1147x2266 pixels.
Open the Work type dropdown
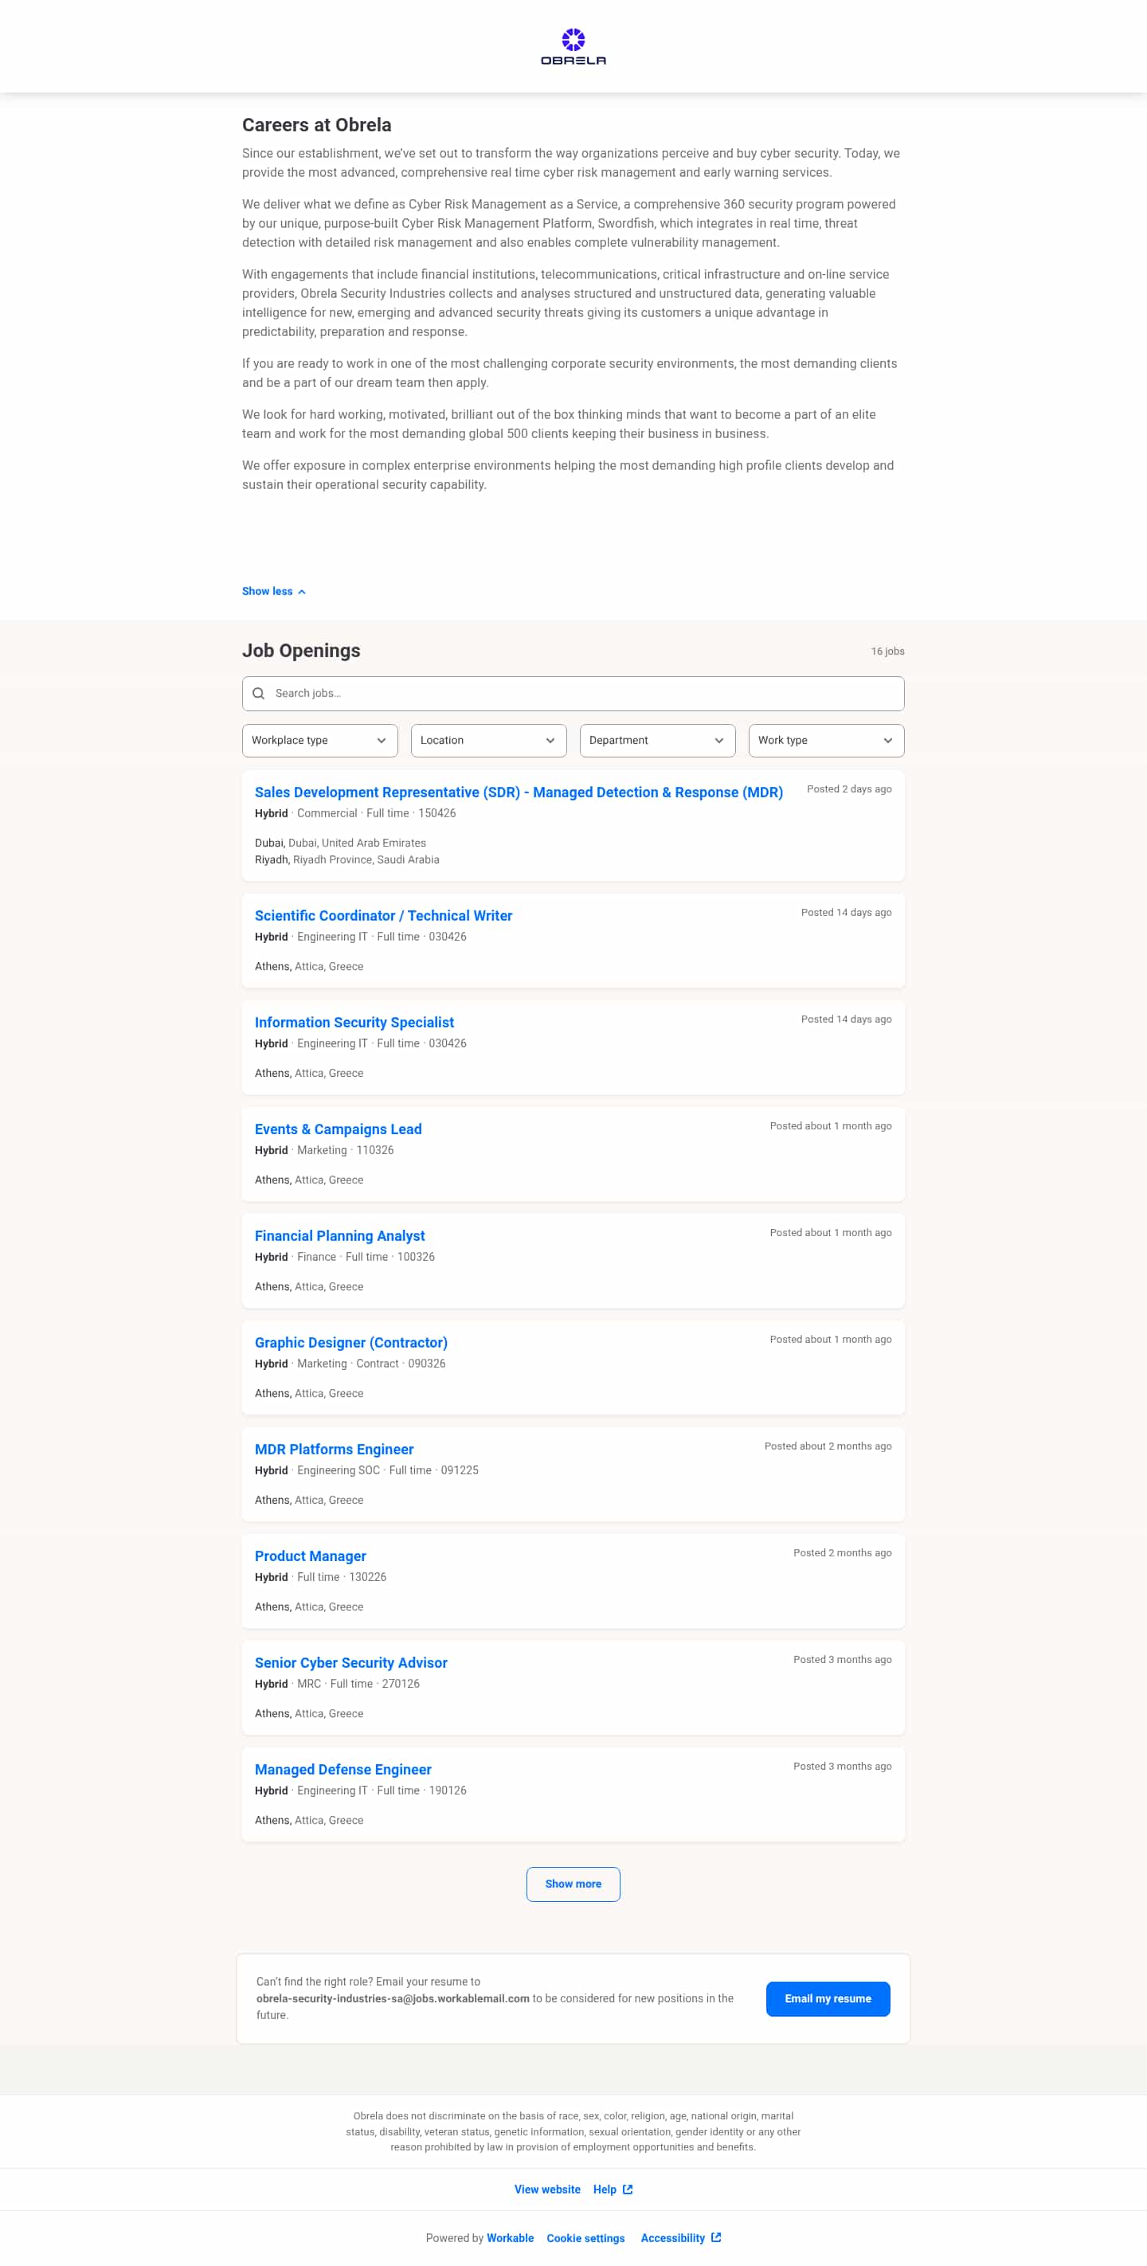tap(826, 741)
